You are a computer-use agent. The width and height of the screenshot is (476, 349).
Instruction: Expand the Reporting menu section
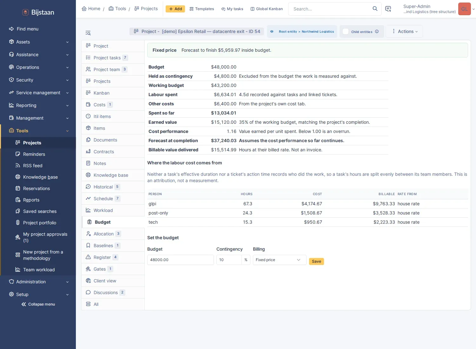tap(38, 105)
